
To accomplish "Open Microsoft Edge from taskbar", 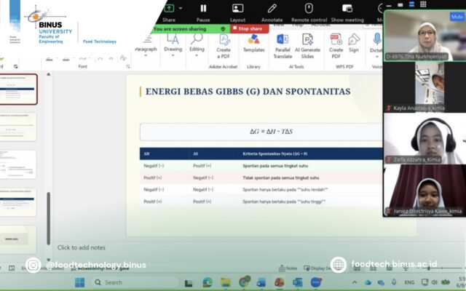I will pos(208,282).
